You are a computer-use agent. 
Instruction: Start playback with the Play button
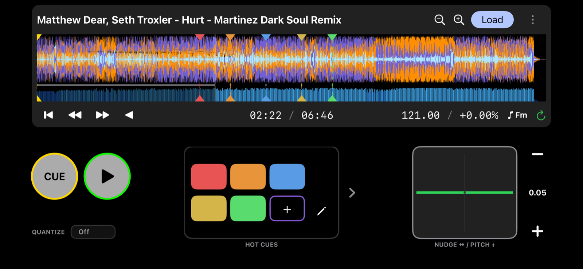(x=107, y=176)
